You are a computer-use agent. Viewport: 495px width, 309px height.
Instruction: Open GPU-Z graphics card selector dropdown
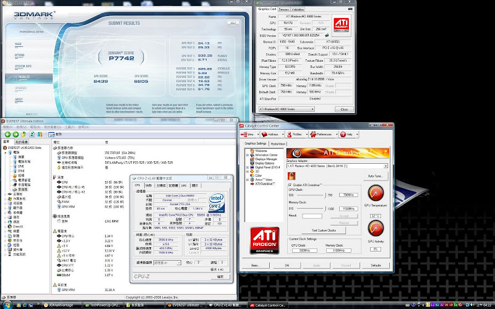click(312, 109)
